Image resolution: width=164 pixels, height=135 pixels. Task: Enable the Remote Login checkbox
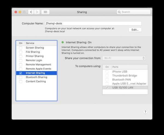click(x=20, y=60)
